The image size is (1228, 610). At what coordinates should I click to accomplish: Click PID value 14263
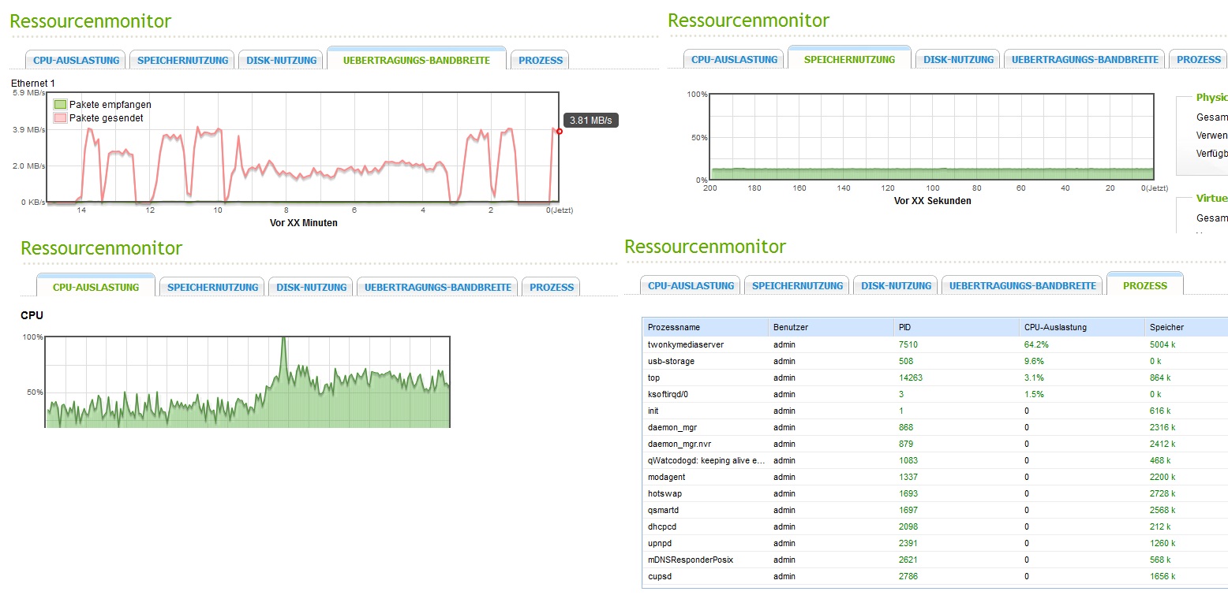coord(911,378)
